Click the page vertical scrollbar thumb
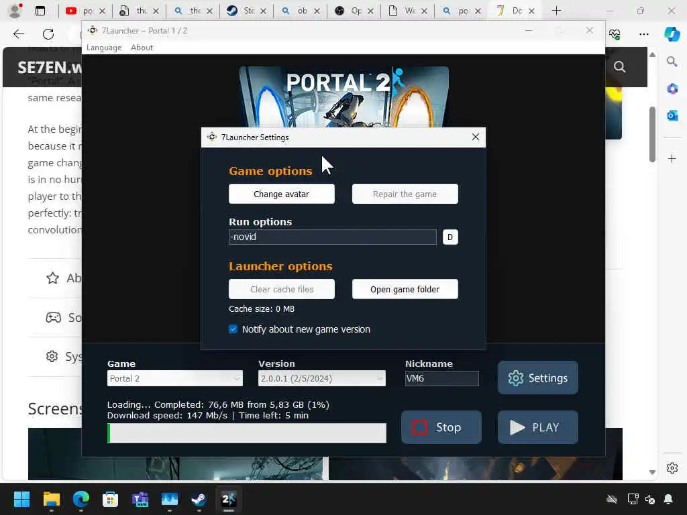 pos(652,134)
